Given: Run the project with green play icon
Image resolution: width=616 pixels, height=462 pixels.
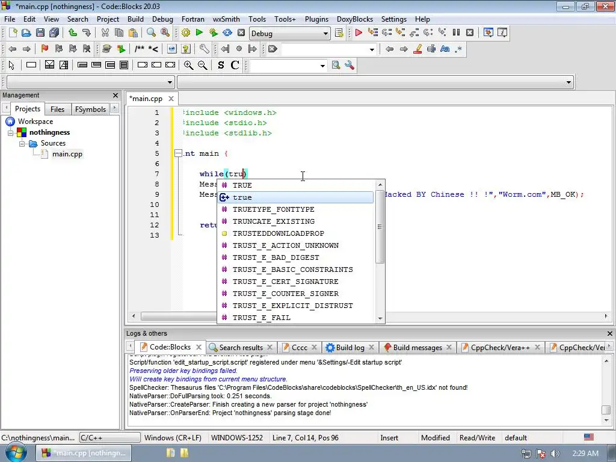Looking at the screenshot, I should pyautogui.click(x=199, y=33).
